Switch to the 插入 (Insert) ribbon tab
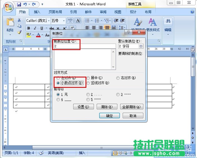This screenshot has height=158, width=197. coord(37,12)
